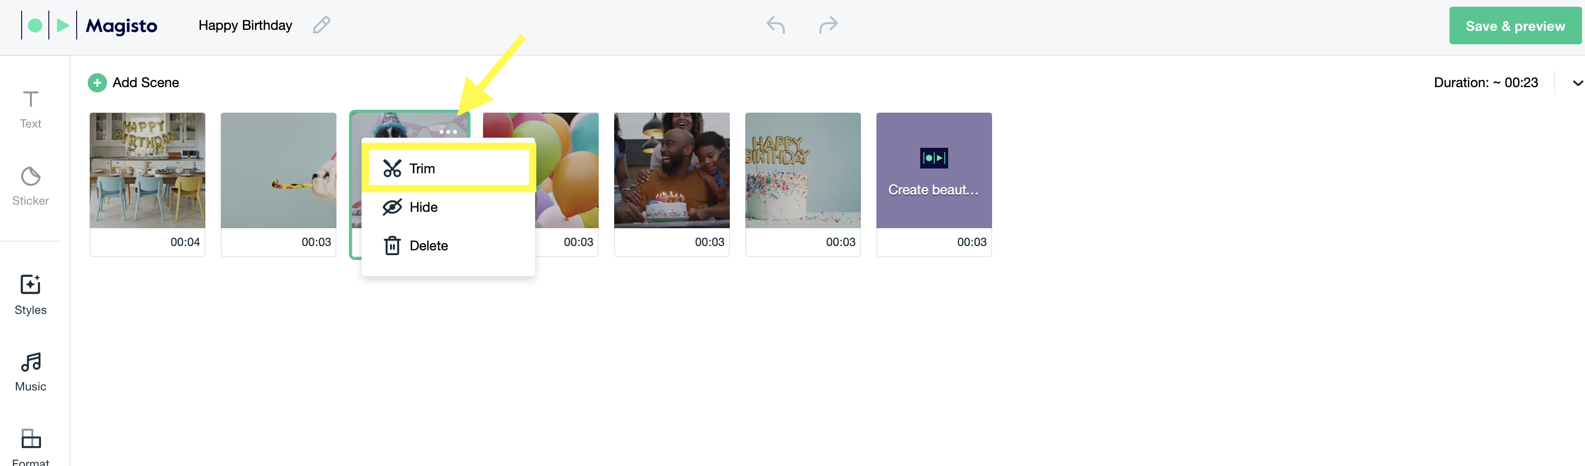Open the Music panel
The image size is (1585, 466).
(30, 372)
